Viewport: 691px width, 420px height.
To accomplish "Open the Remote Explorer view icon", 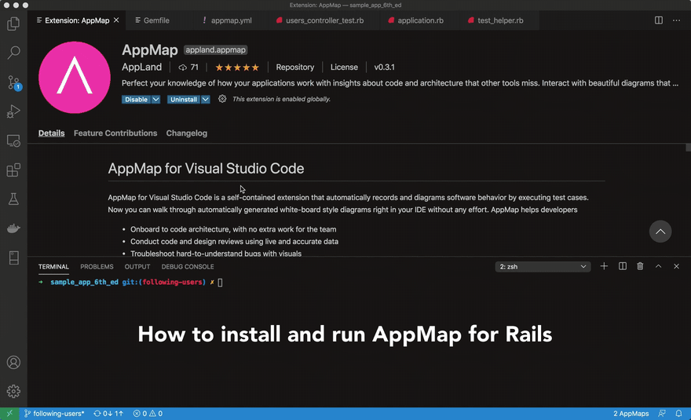I will click(x=13, y=141).
